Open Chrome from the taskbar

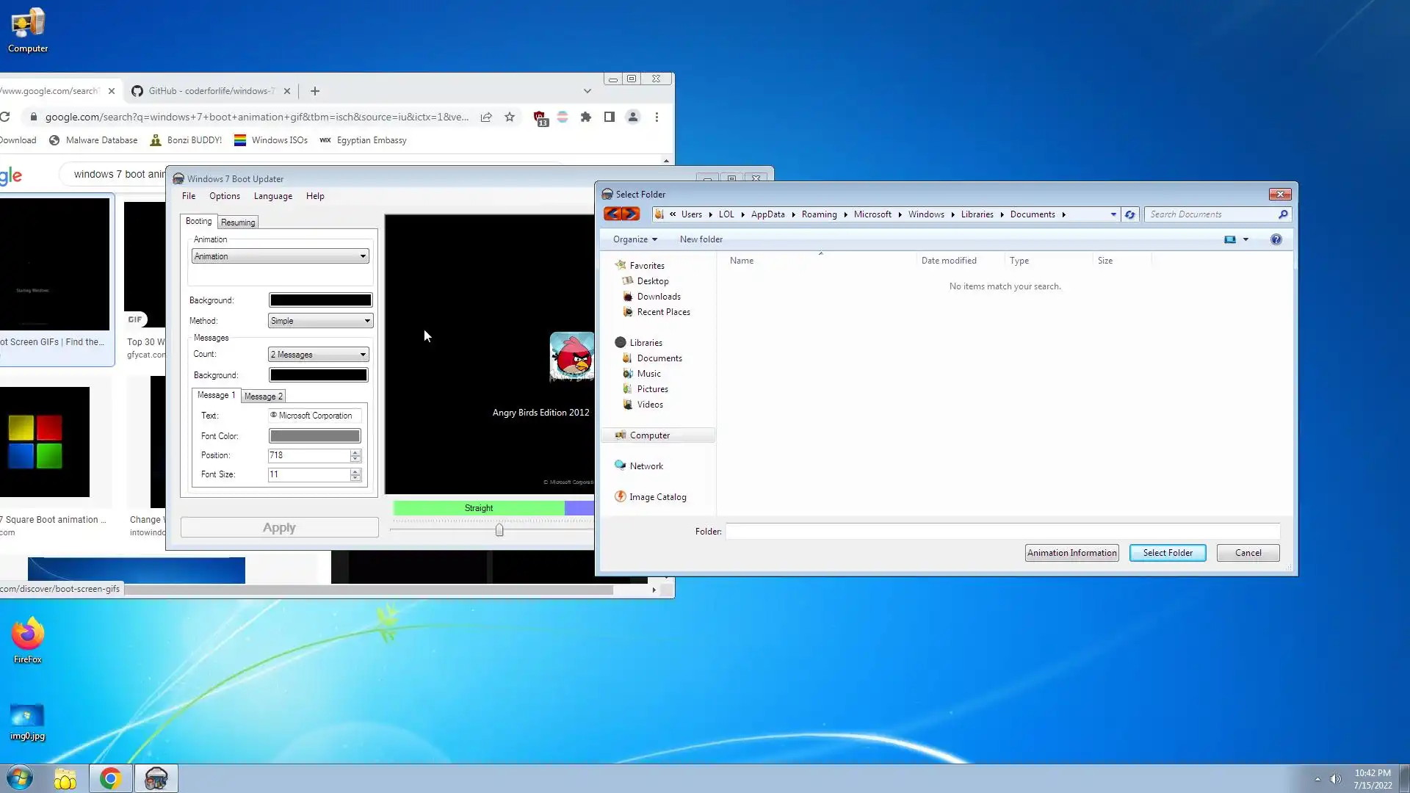tap(110, 778)
